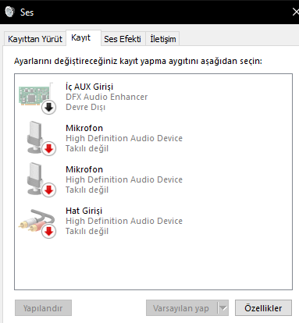Select the DFX Audio Enhancer device text

[107, 97]
